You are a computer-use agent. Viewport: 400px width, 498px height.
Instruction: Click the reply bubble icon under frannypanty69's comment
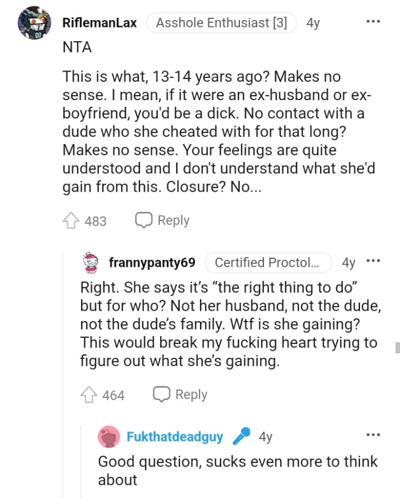click(x=161, y=394)
